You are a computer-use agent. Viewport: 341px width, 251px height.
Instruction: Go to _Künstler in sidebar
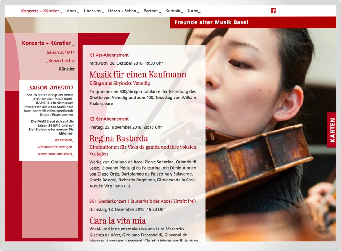[66, 69]
